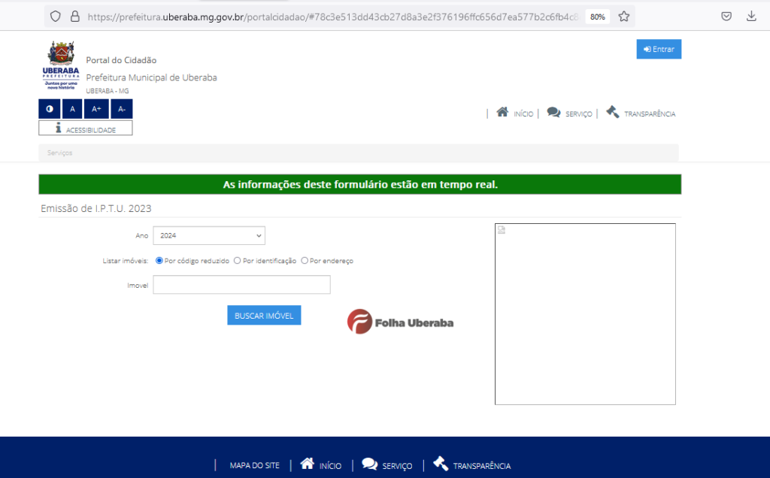Screen dimensions: 770x478
Task: Bookmark this page with the star icon
Action: [623, 17]
